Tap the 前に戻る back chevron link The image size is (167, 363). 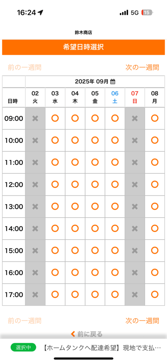[x=87, y=334]
